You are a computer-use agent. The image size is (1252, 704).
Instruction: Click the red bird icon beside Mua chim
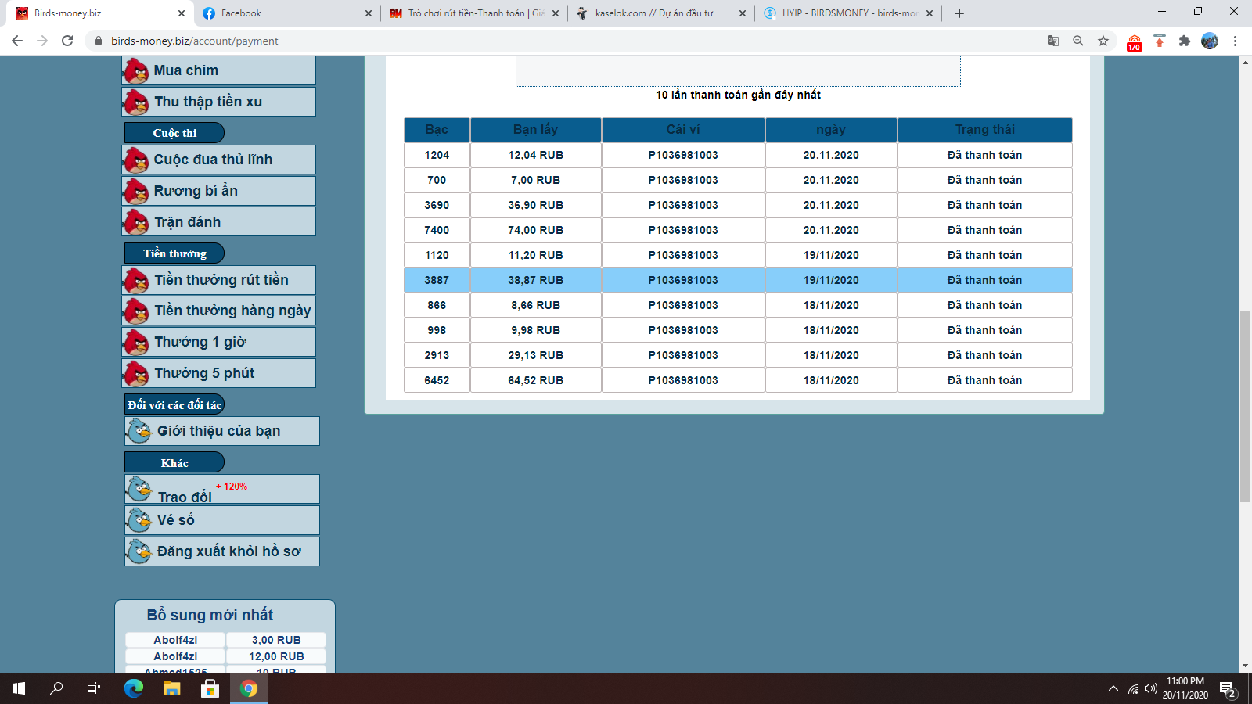[x=136, y=71]
